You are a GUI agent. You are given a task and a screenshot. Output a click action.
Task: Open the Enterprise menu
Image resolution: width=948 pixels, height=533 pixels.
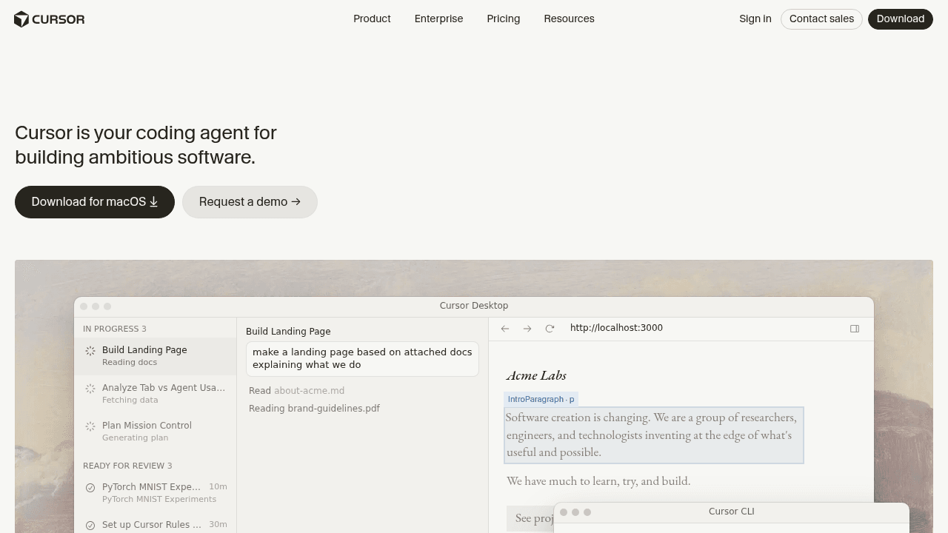438,19
